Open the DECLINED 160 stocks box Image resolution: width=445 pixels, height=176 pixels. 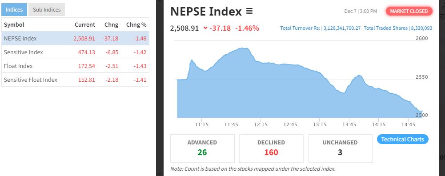click(x=271, y=148)
